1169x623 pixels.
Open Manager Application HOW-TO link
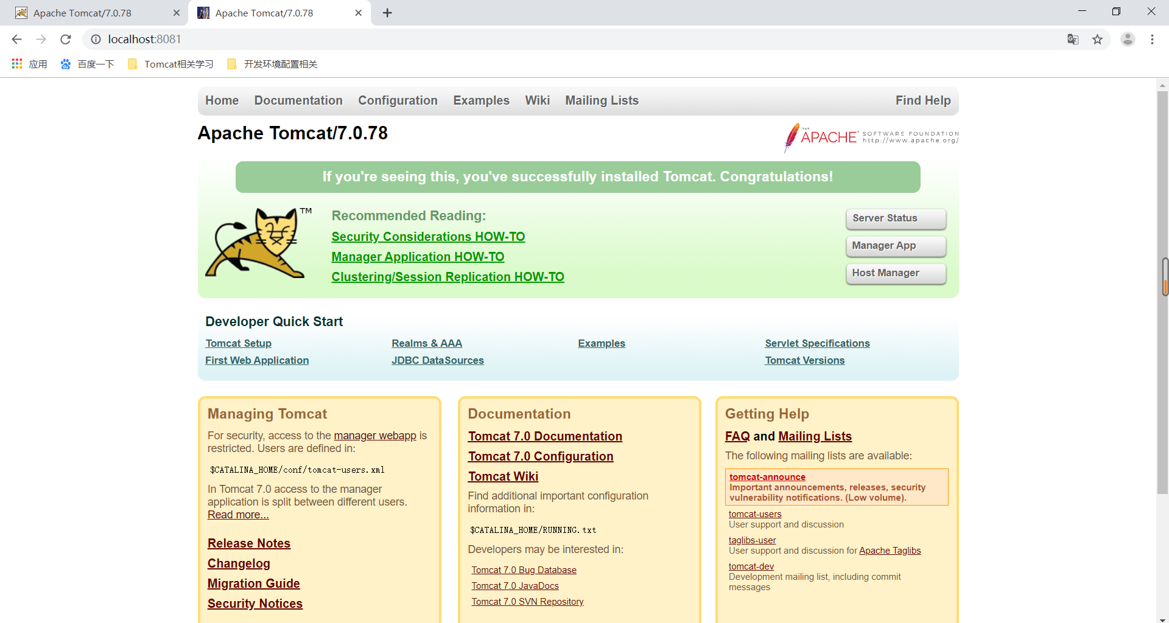pyautogui.click(x=418, y=257)
